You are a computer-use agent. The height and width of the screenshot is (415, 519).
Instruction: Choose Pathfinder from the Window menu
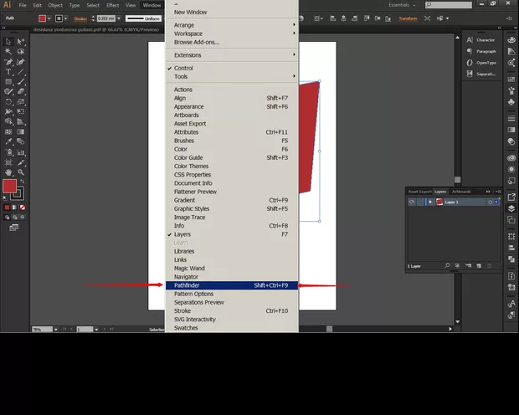(x=232, y=285)
